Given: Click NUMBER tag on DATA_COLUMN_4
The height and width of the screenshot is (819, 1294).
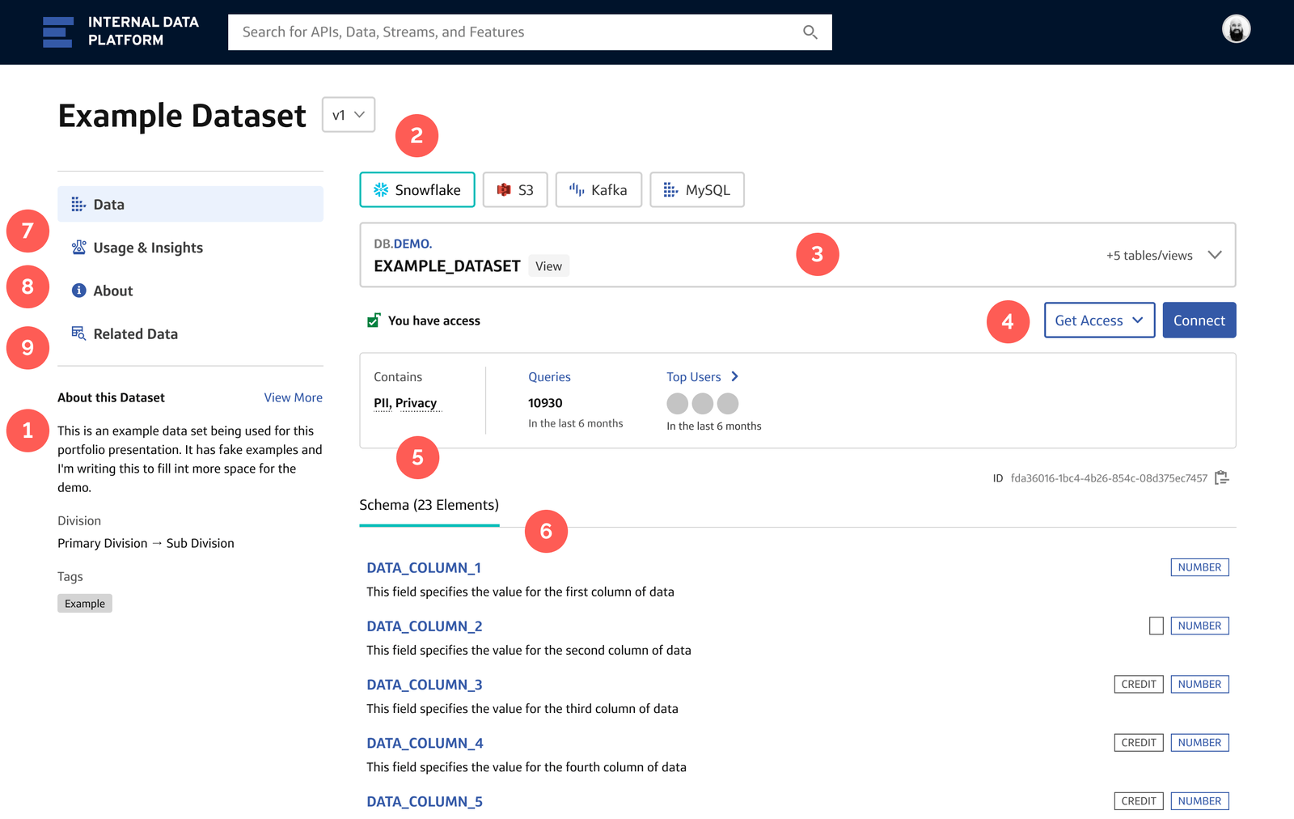Looking at the screenshot, I should click(x=1199, y=742).
